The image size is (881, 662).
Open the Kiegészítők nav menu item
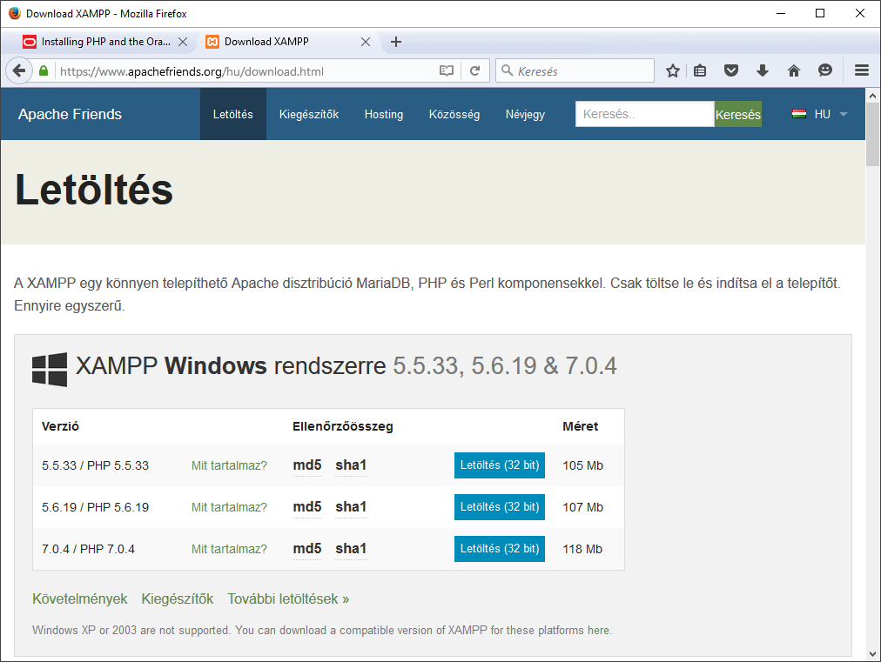point(309,114)
